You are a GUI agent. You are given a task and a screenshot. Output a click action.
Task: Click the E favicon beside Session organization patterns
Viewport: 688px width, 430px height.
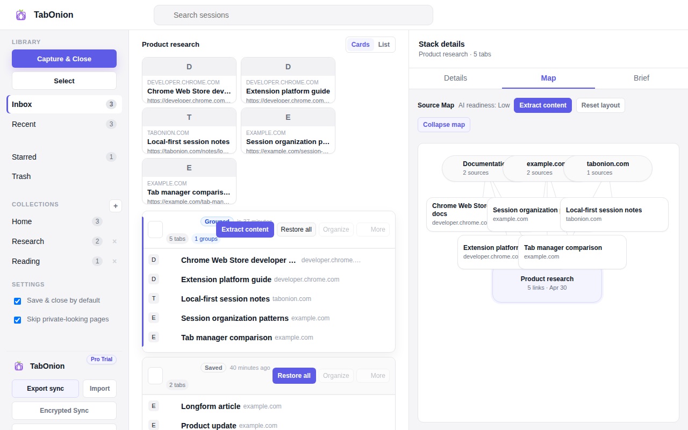pos(154,318)
